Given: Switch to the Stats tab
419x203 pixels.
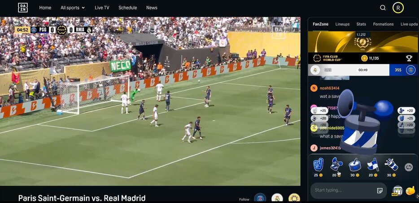Looking at the screenshot, I should (x=361, y=24).
